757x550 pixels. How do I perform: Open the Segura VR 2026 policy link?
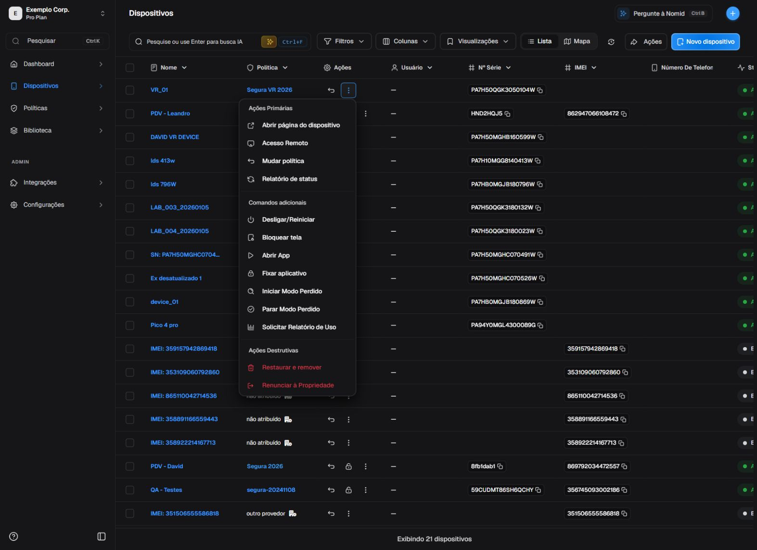pyautogui.click(x=269, y=90)
